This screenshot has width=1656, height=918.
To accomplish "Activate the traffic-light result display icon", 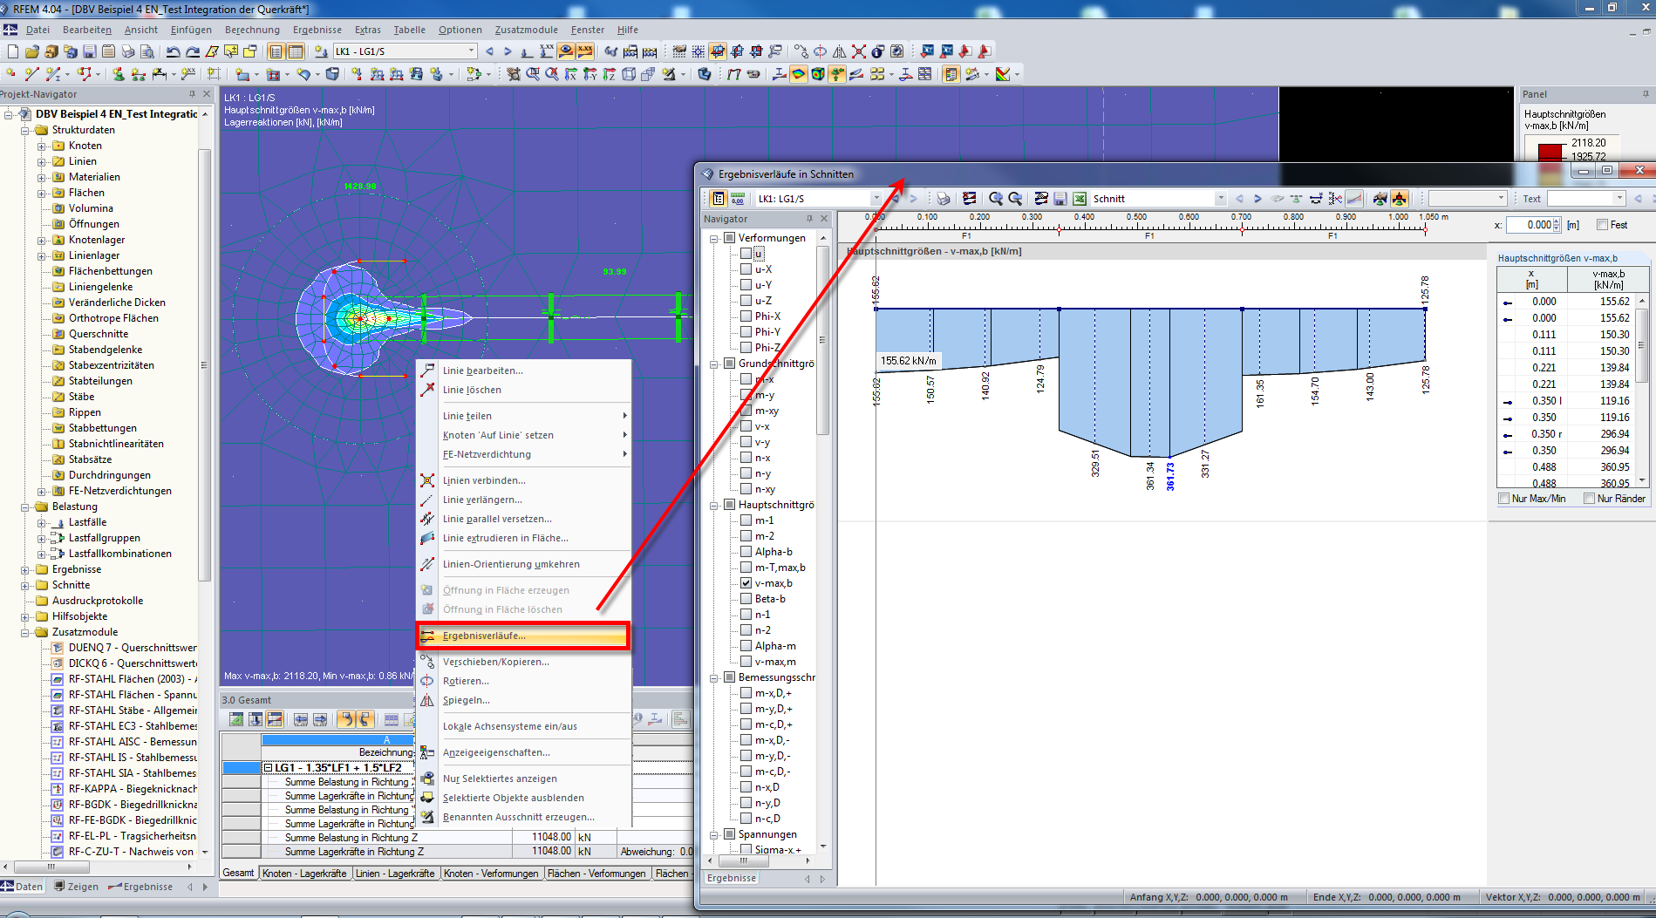I will tap(1400, 199).
